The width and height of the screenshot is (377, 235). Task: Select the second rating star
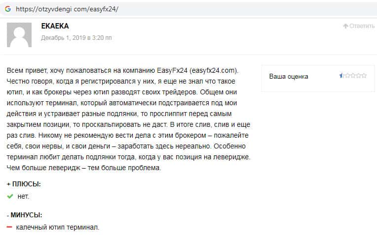coord(347,76)
